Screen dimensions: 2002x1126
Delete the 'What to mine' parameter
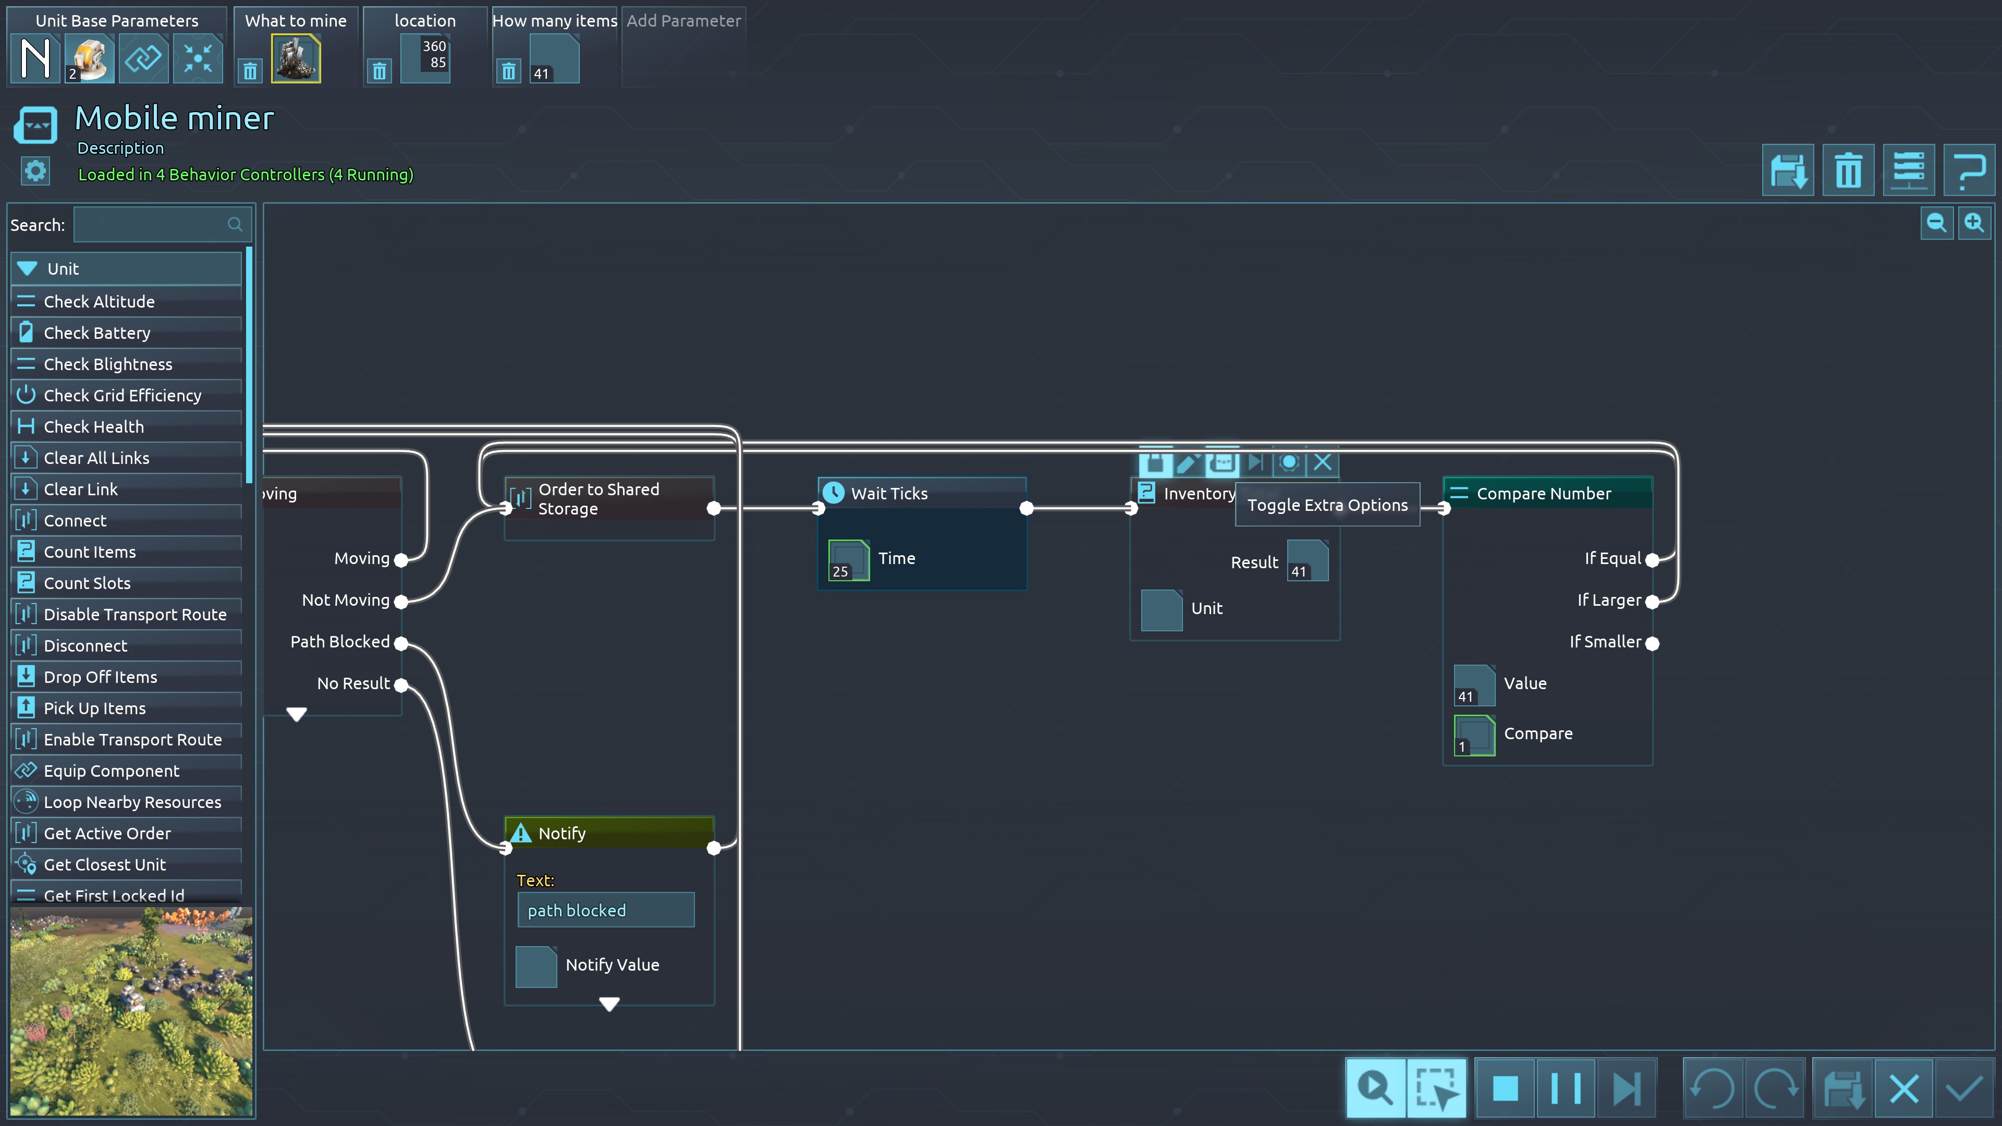(x=250, y=71)
